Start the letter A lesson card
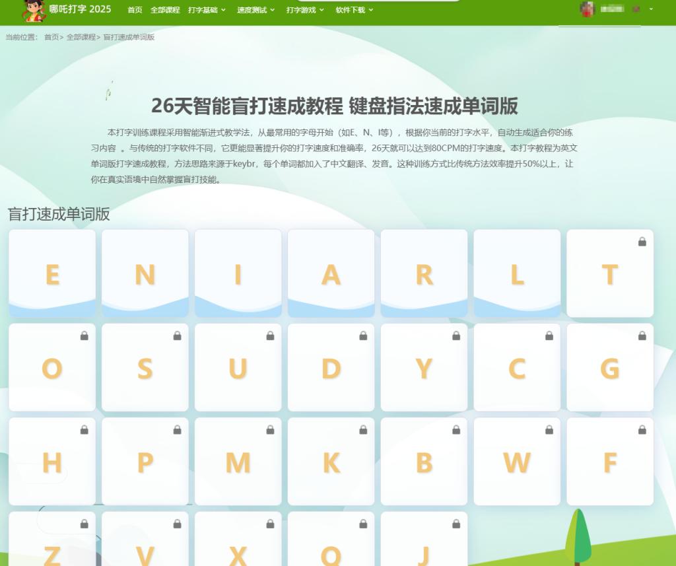The width and height of the screenshot is (676, 566). pos(331,273)
